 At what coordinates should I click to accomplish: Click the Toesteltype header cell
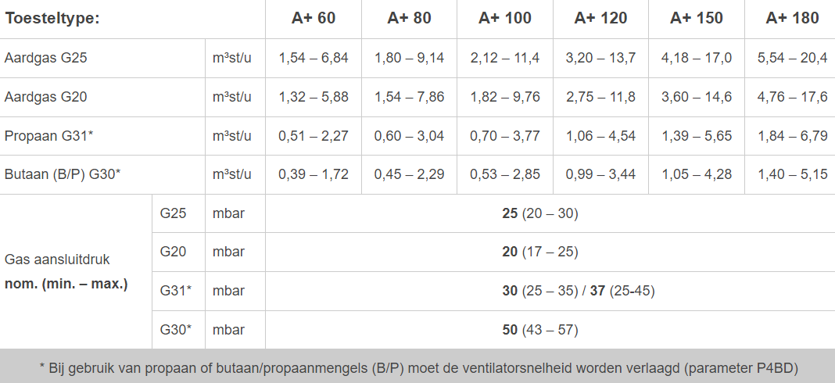click(52, 18)
